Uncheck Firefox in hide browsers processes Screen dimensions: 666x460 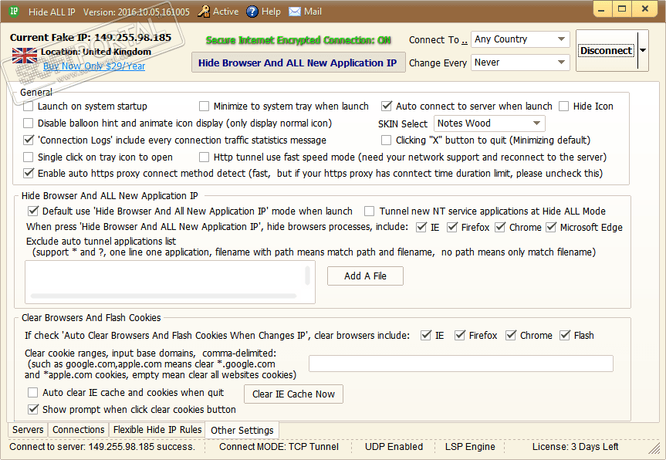click(452, 227)
